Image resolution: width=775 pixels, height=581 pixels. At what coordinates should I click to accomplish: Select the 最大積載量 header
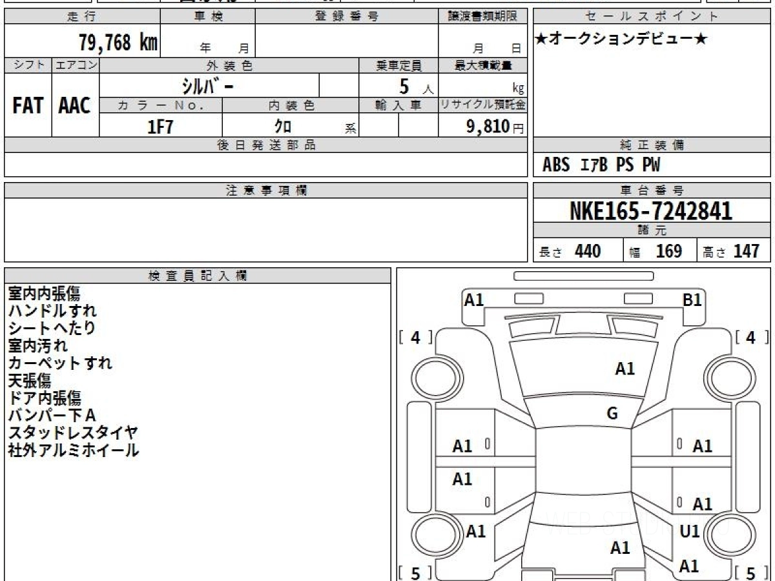point(482,65)
